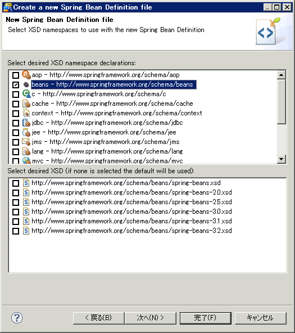Click the spring-beans-3.1.xsd schema file icon
This screenshot has height=333, width=295.
[26, 221]
